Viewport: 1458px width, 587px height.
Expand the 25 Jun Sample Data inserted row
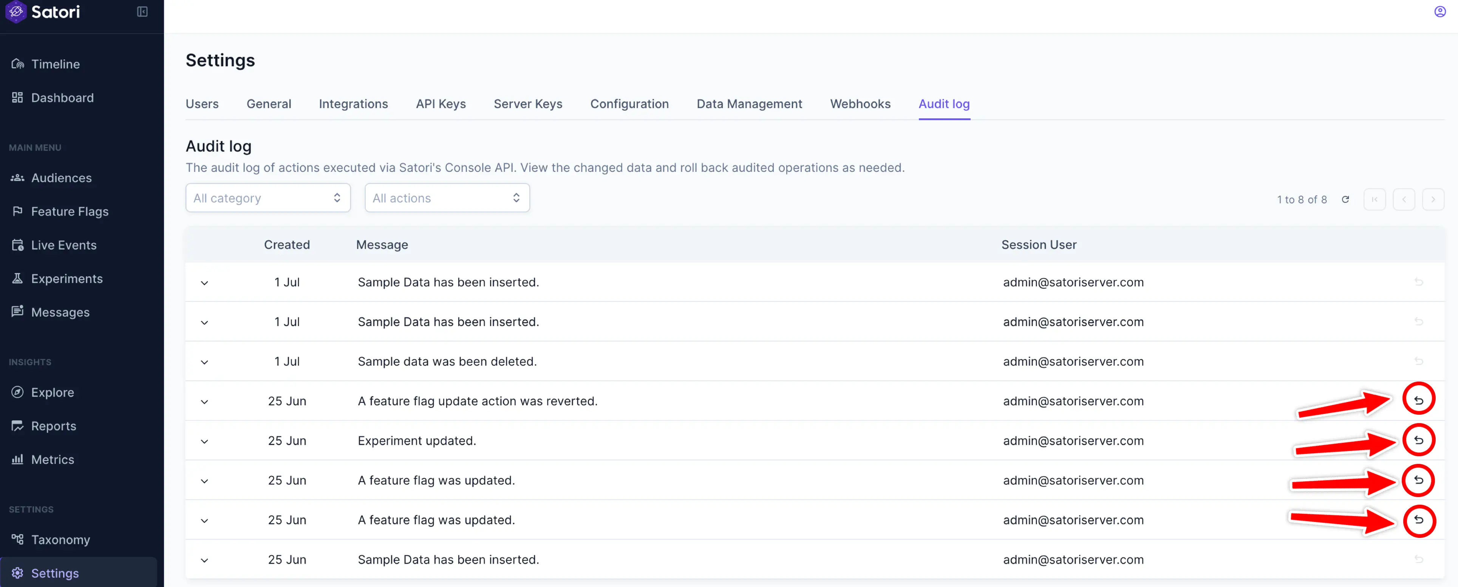[204, 560]
